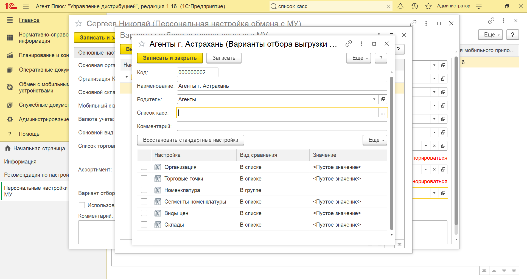Open Еще dropdown in background window toolbar
Viewport: 527px width, 279px height.
click(490, 35)
